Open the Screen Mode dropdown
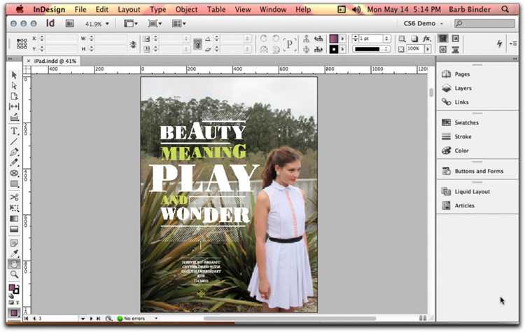This screenshot has width=525, height=332. [155, 23]
